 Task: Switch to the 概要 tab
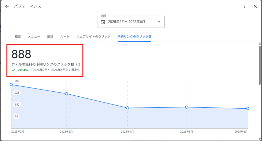click(18, 36)
